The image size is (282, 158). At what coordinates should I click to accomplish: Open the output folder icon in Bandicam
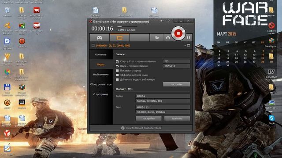tap(157, 38)
